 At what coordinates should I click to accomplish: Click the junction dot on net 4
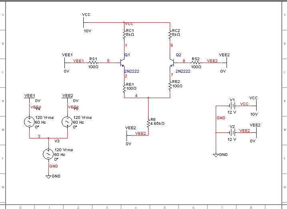tap(148, 98)
